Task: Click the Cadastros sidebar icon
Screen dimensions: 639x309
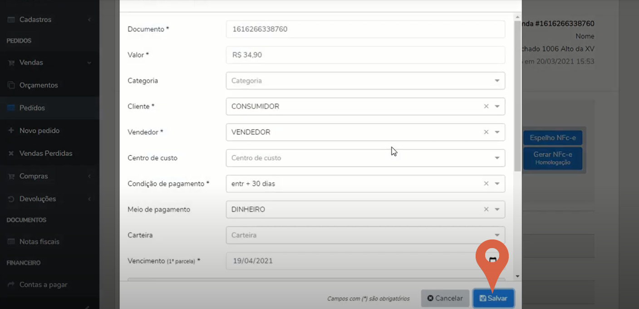Action: [11, 20]
